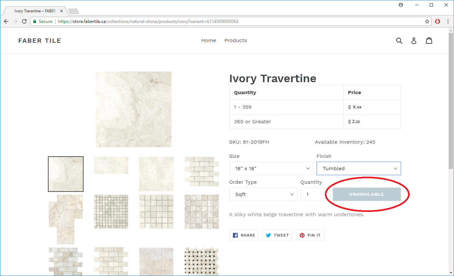Click the '$ Z.zz' price cell

click(372, 122)
